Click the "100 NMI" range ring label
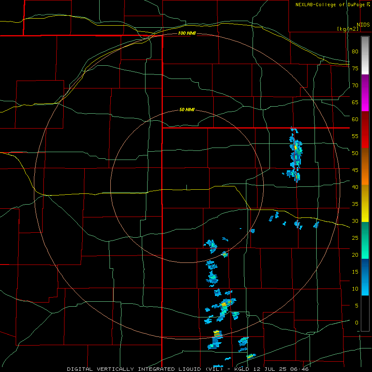This screenshot has width=372, height=372. (187, 33)
